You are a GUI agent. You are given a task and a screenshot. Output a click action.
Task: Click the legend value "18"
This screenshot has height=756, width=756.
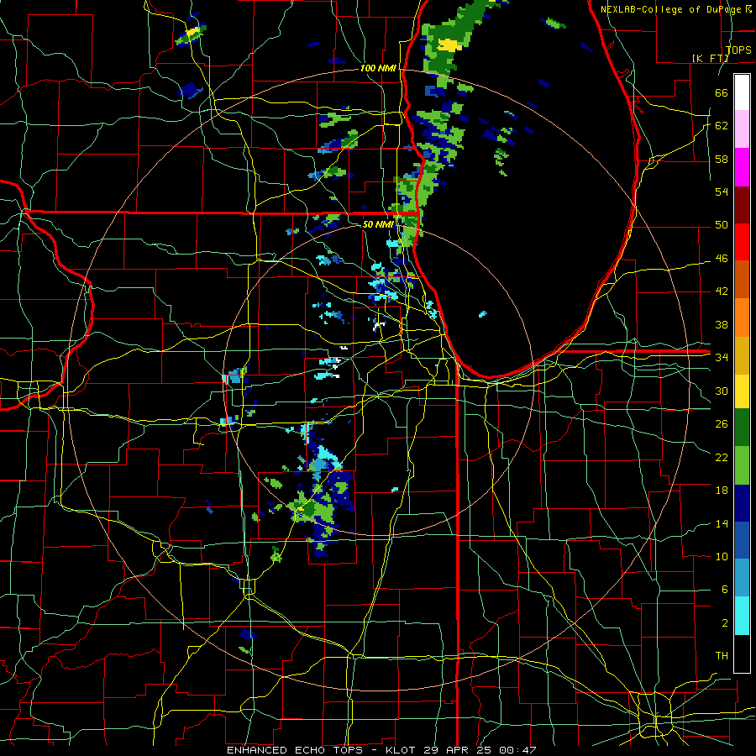pos(722,491)
